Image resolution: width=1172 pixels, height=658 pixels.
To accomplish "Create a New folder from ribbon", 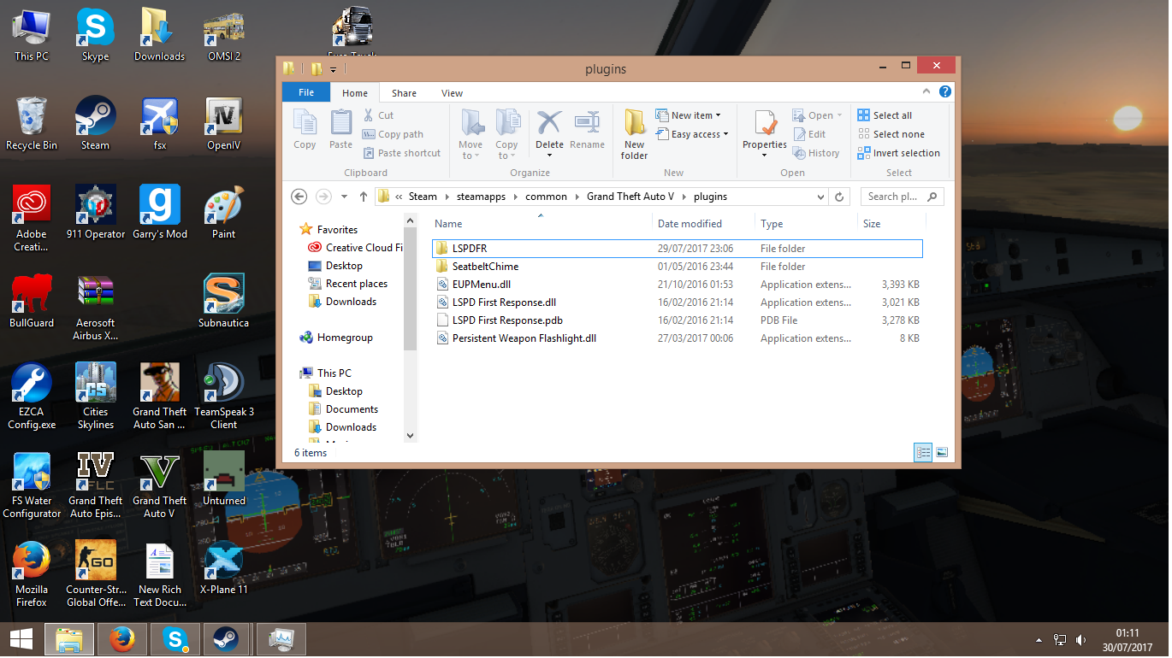I will click(x=634, y=134).
